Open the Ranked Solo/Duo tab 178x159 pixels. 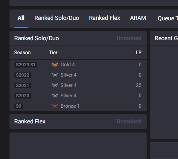[x=57, y=18]
